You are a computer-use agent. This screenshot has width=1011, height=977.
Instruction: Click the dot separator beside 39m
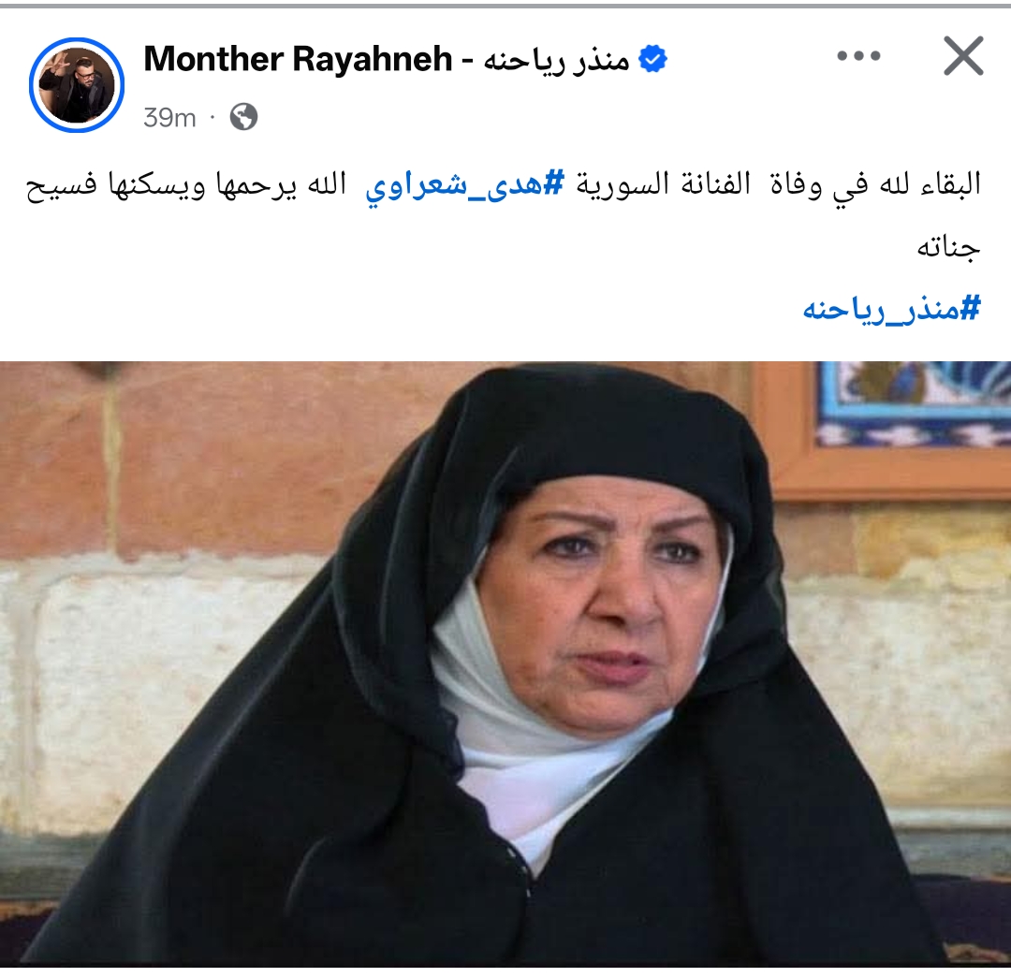pos(212,118)
